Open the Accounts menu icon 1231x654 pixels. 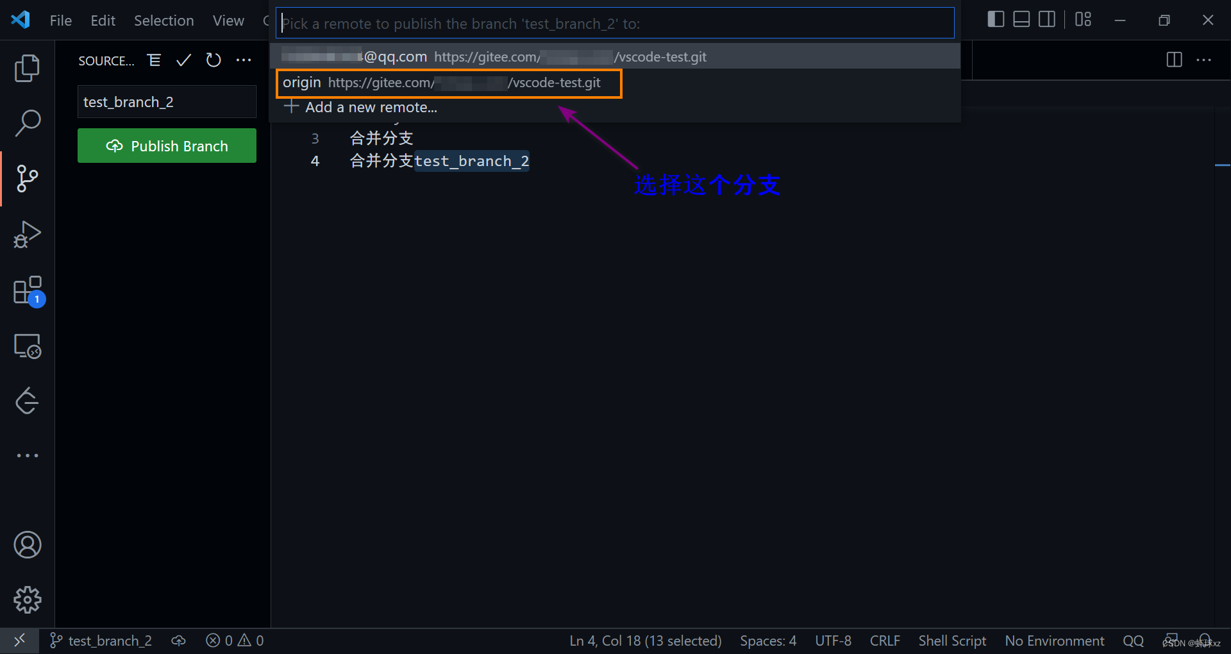(x=27, y=545)
